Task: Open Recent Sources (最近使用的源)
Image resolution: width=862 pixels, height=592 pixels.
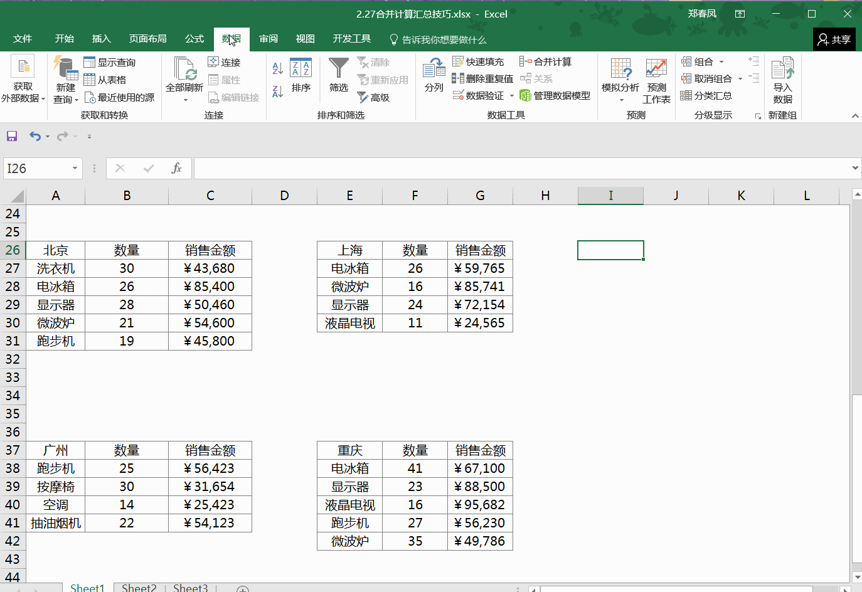Action: [119, 97]
